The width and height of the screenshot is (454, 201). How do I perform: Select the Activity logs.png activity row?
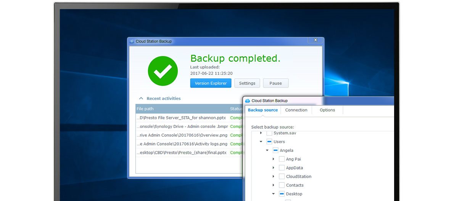coord(189,144)
